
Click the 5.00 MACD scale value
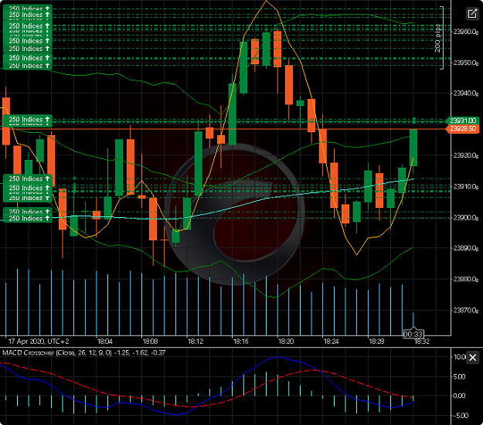tap(459, 377)
